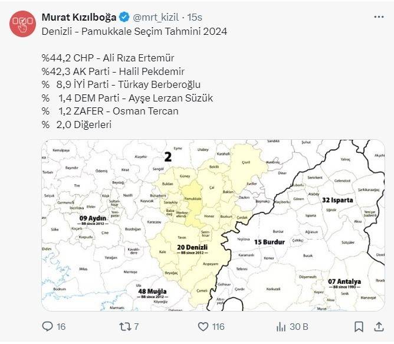The height and width of the screenshot is (344, 394).
Task: Click the share upload arrow icon
Action: coord(377,326)
